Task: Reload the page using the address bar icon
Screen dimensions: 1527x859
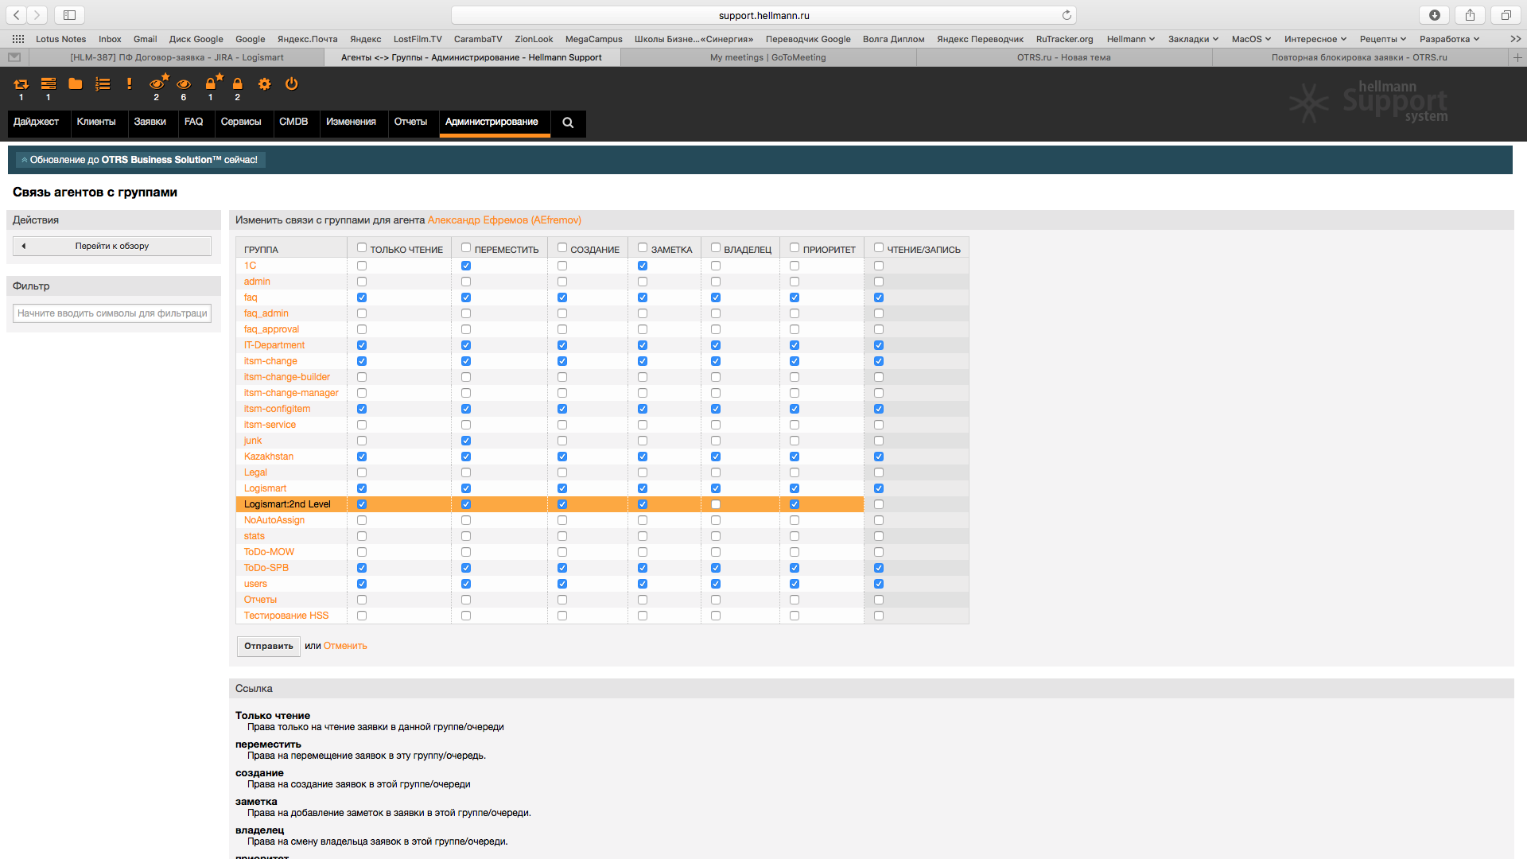Action: point(1067,15)
